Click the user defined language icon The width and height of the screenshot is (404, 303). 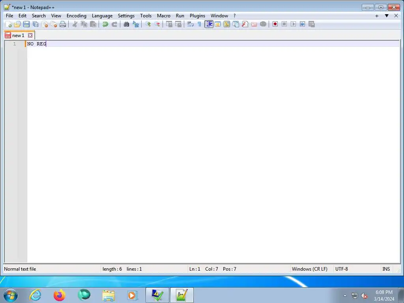(218, 24)
